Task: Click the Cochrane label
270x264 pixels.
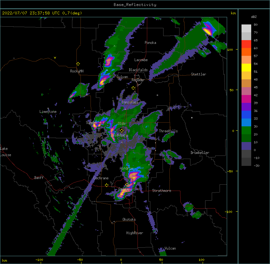Action: point(101,178)
